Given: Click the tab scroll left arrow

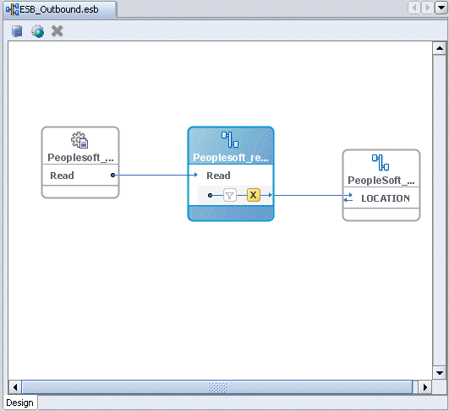Looking at the screenshot, I should tap(414, 8).
